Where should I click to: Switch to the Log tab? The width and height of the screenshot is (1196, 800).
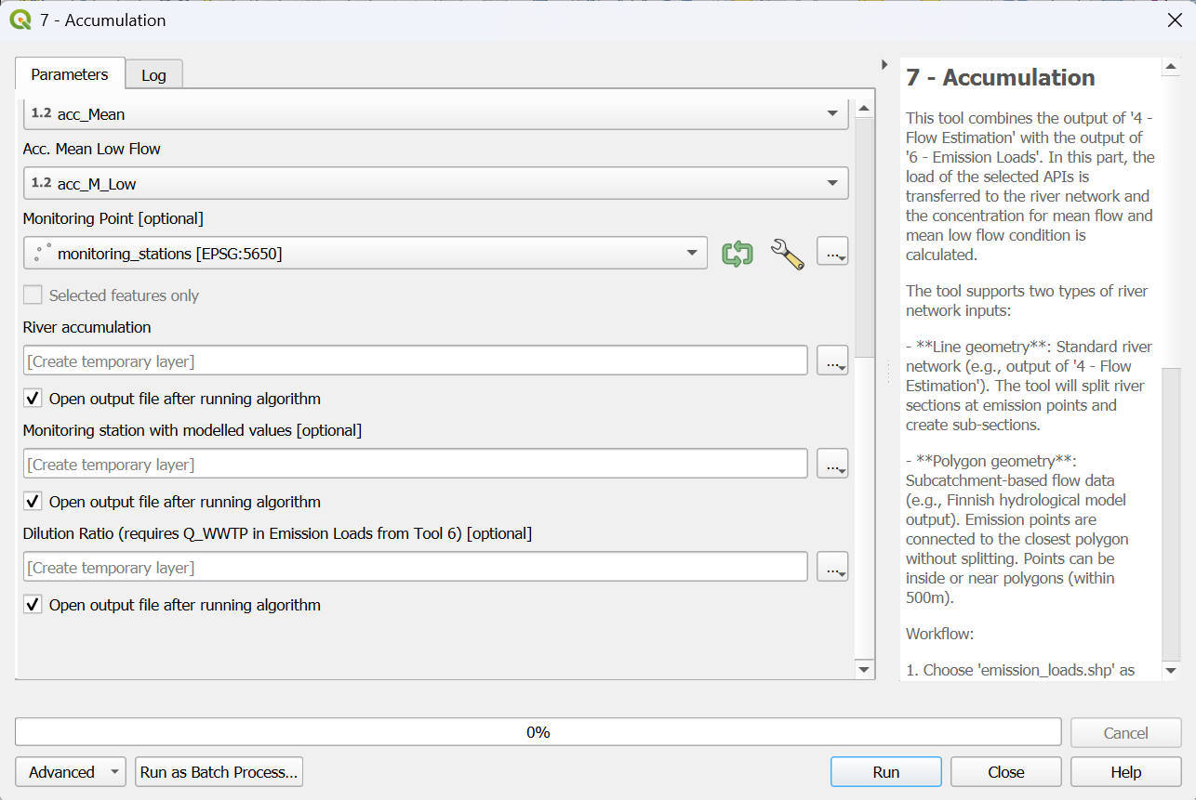click(x=153, y=75)
